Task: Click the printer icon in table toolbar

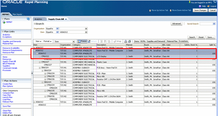Action: point(125,41)
